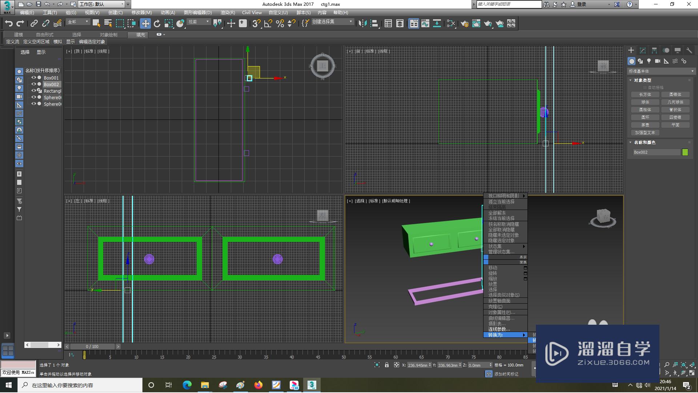Viewport: 698px width, 393px height.
Task: Open the 修改器(M) menu
Action: click(141, 13)
